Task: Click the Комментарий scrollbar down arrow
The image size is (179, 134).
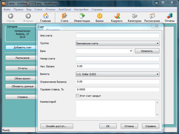Action: point(157,115)
